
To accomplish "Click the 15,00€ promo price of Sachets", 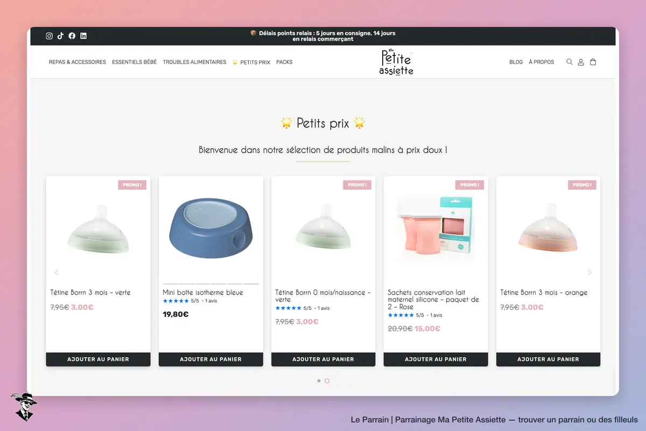I will pyautogui.click(x=427, y=329).
